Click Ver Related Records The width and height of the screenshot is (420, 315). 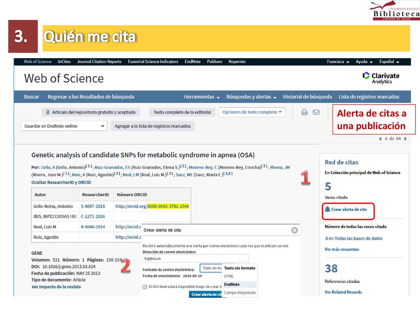tap(343, 292)
